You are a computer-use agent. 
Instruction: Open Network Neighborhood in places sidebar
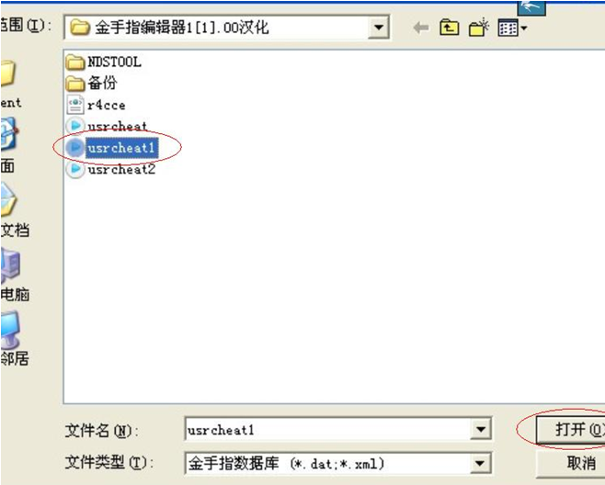pyautogui.click(x=14, y=339)
